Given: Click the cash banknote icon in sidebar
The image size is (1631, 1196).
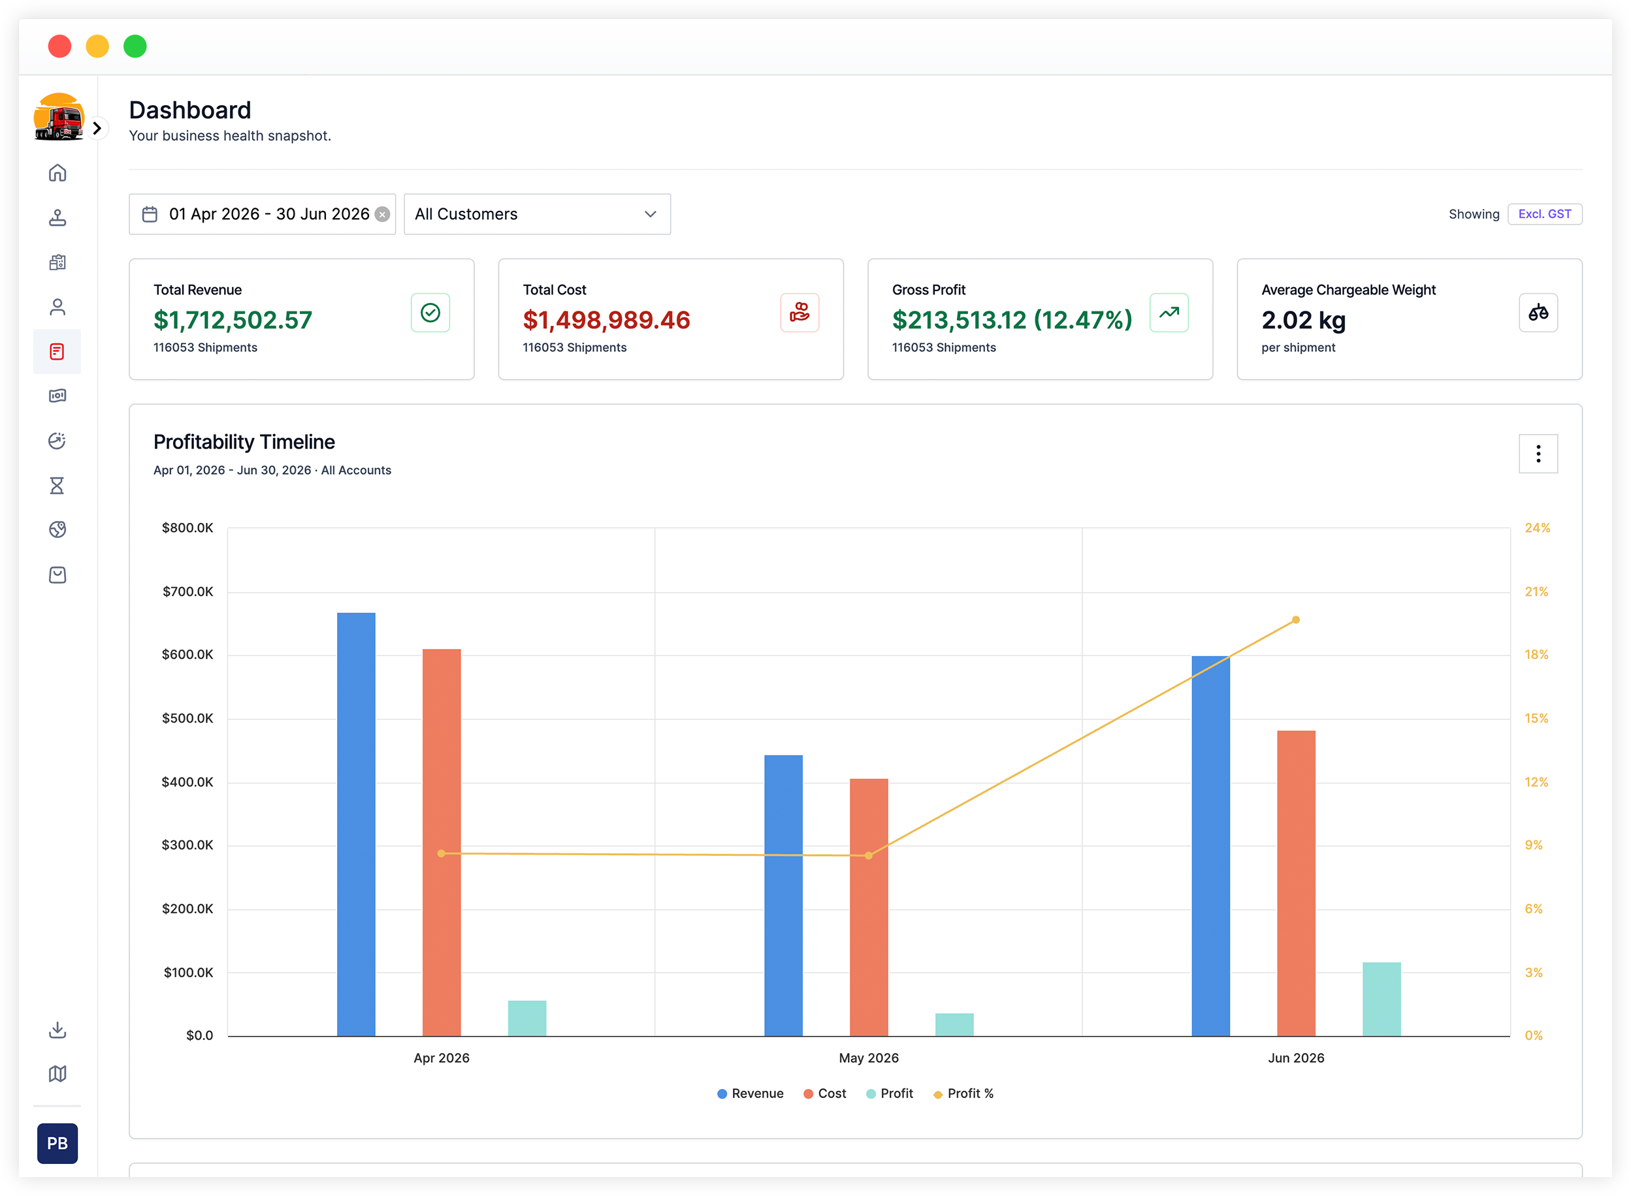Looking at the screenshot, I should coord(57,396).
